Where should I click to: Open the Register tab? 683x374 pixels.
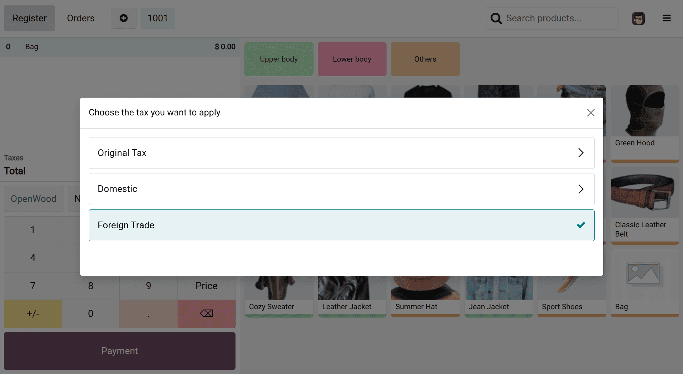(30, 18)
